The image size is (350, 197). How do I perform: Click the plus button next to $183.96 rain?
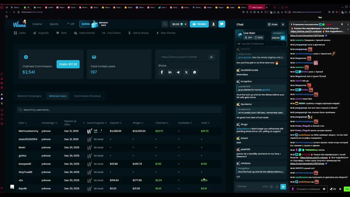(x=283, y=38)
